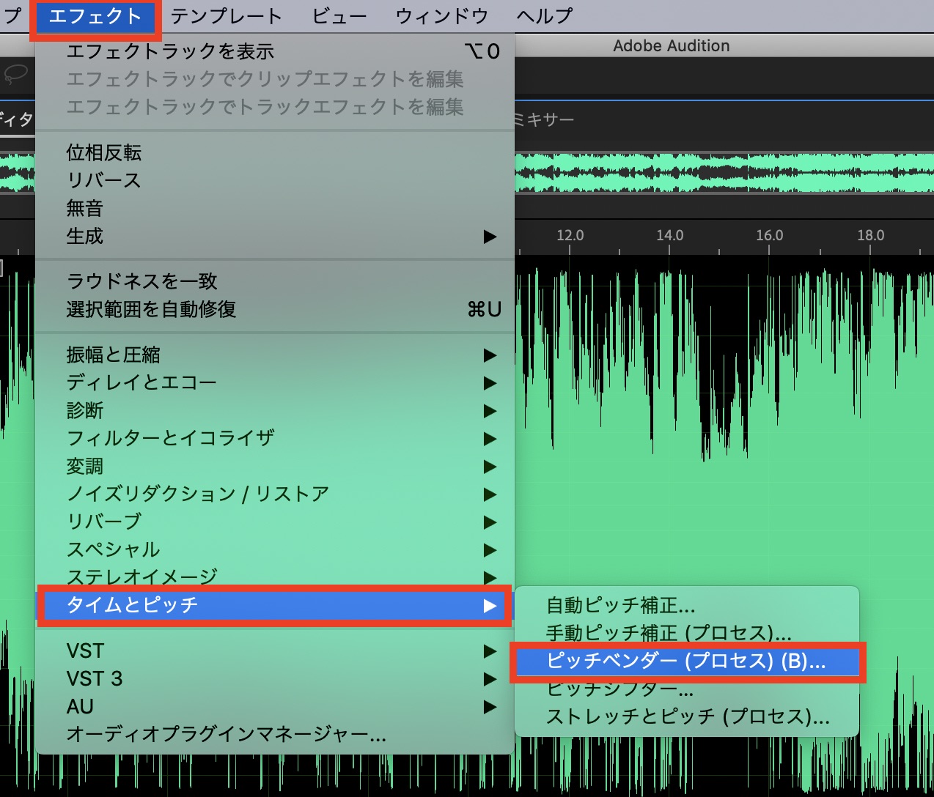Open the VST submenu
934x797 pixels.
[x=275, y=650]
